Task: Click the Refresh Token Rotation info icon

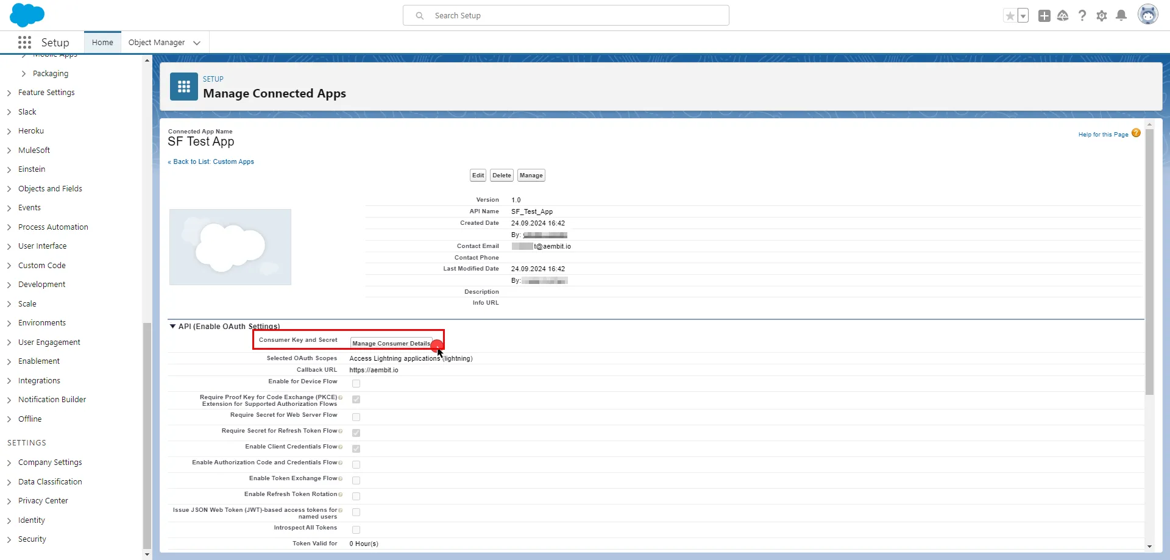Action: click(x=340, y=495)
